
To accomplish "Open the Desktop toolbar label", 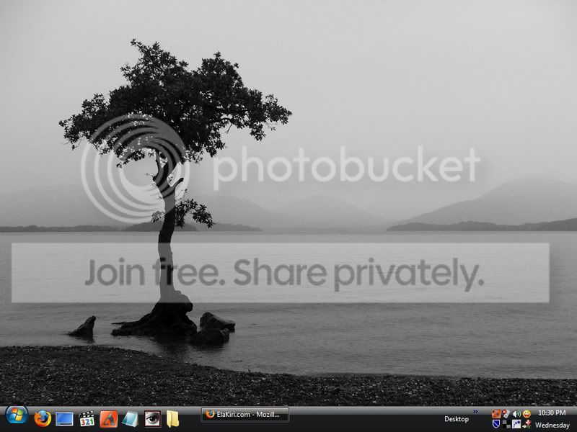I will pos(457,419).
